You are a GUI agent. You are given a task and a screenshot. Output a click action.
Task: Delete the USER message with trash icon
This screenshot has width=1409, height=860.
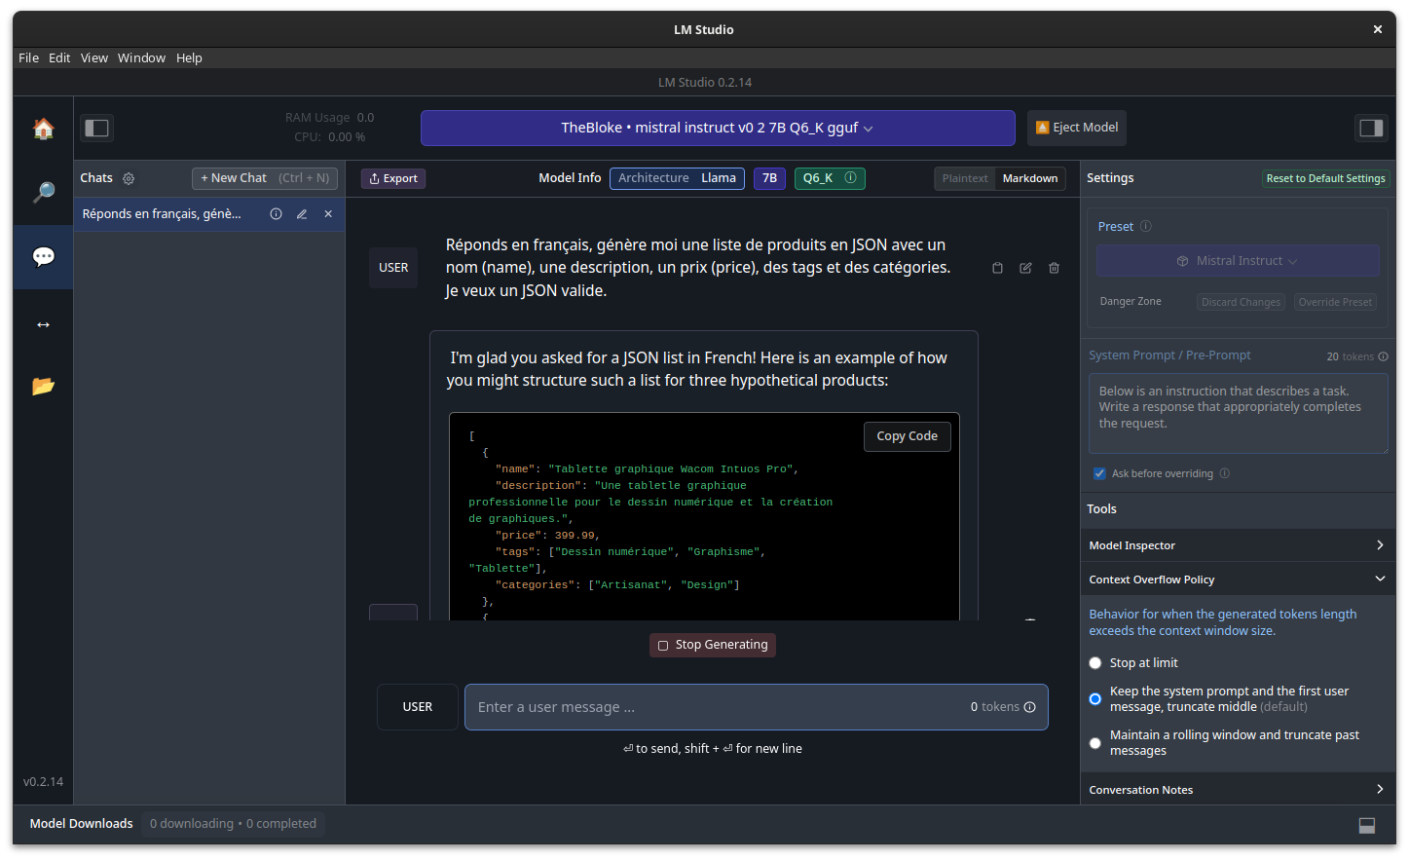click(1054, 268)
